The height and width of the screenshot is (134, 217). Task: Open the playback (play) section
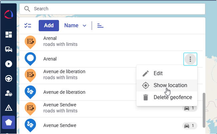pos(9,64)
